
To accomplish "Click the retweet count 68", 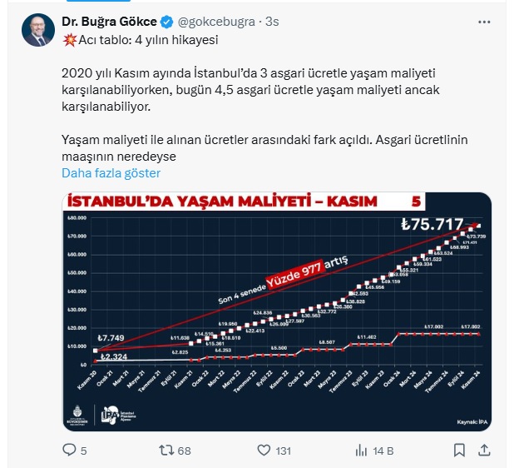I will 184,451.
